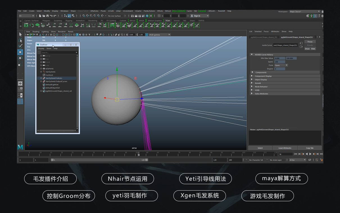The height and width of the screenshot is (213, 340).
Task: Select the arrow Select tool in toolbox
Action: click(x=20, y=34)
